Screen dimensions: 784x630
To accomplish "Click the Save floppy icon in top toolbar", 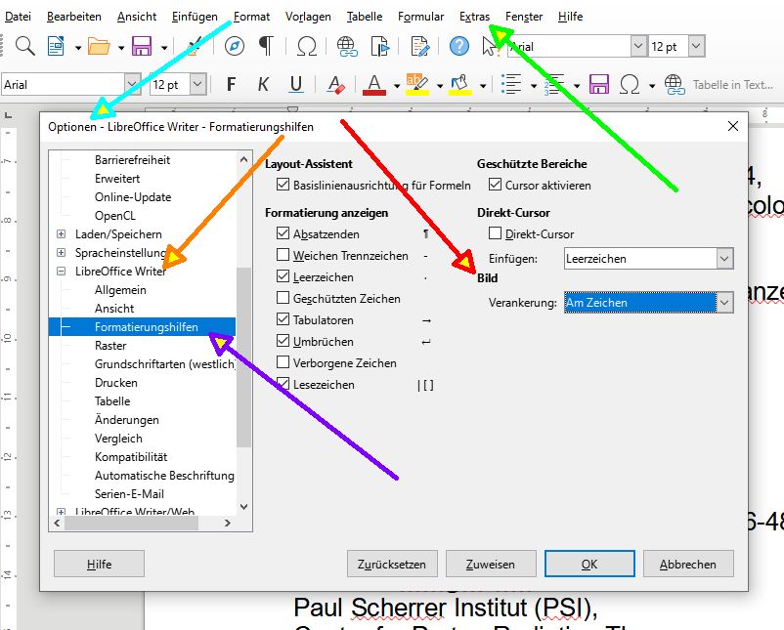I will point(142,47).
